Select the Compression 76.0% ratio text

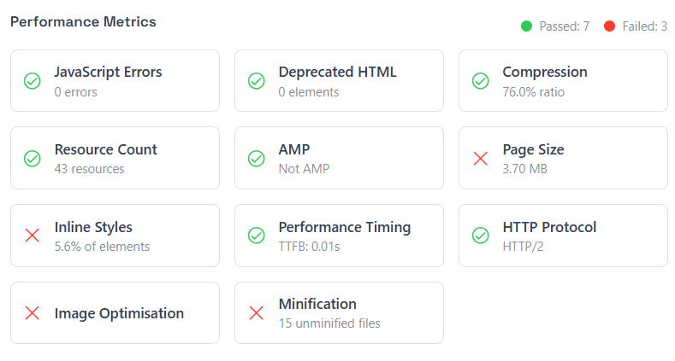(533, 92)
